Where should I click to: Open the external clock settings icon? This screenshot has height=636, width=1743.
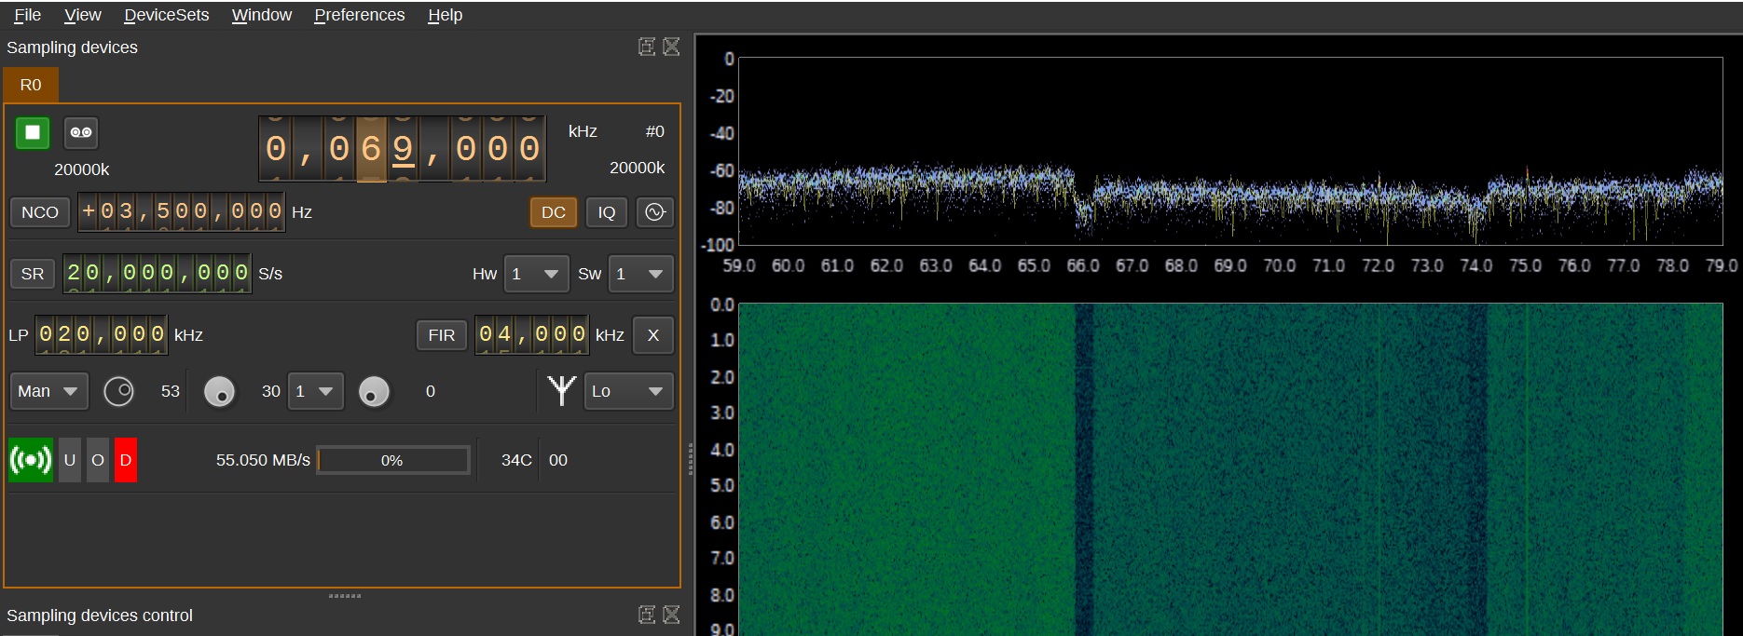pyautogui.click(x=655, y=212)
